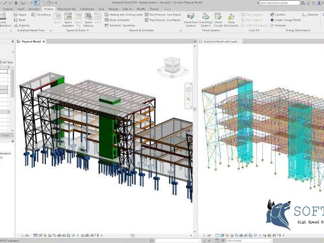The height and width of the screenshot is (243, 324).
Task: Click the Optimize tool
Action: 310,15
